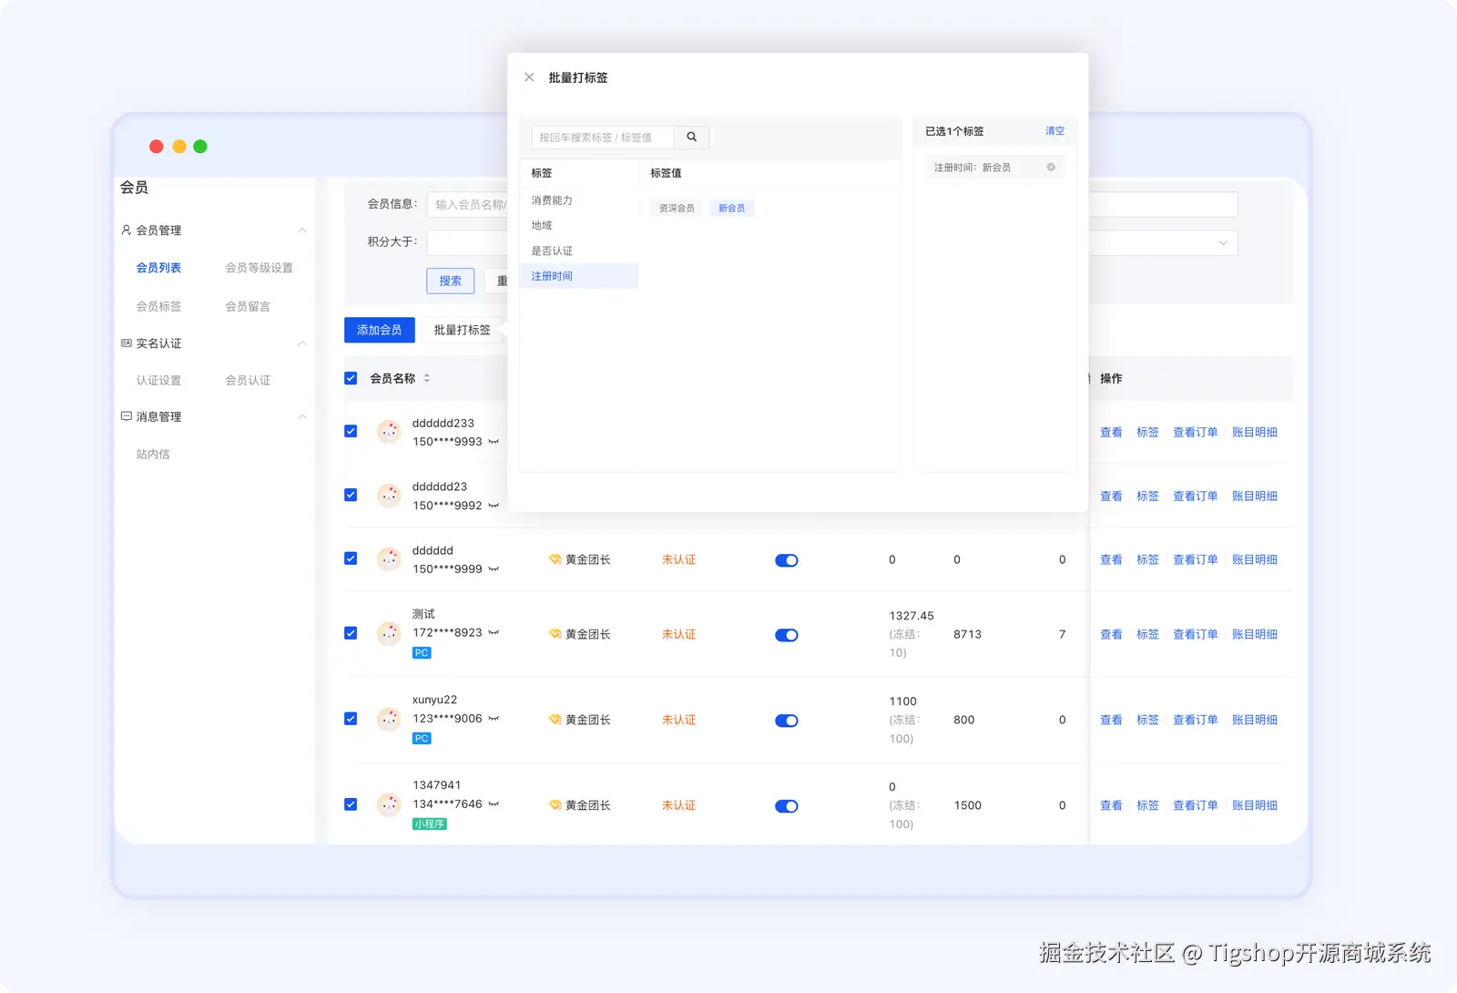Open 认证设置 in sidebar

[158, 380]
